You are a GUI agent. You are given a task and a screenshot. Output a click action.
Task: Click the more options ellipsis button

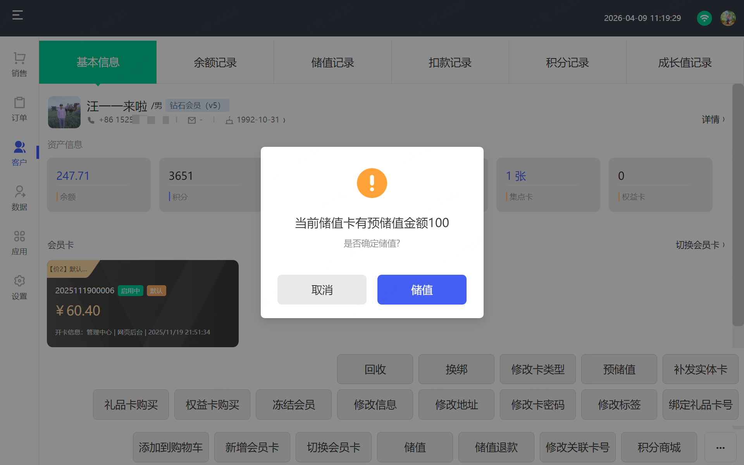[720, 448]
